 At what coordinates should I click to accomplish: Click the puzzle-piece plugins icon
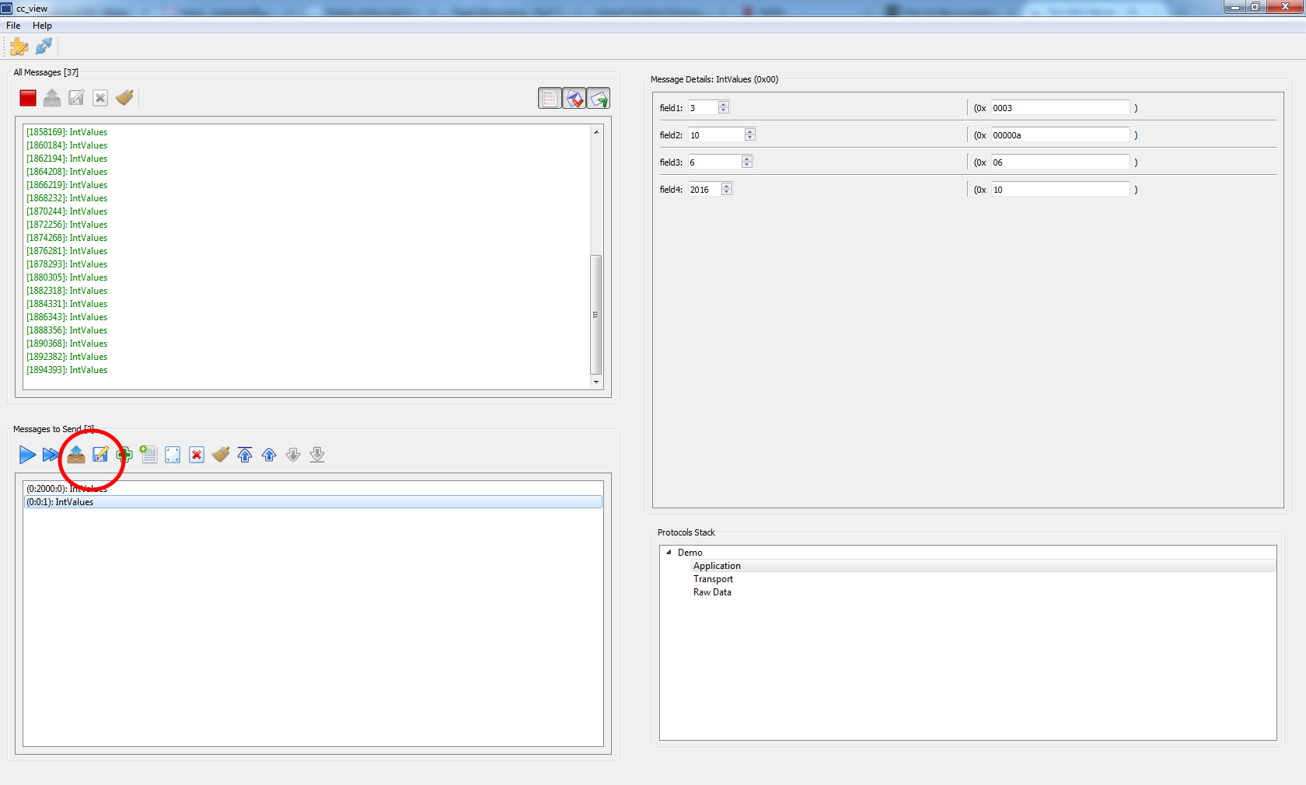(19, 47)
